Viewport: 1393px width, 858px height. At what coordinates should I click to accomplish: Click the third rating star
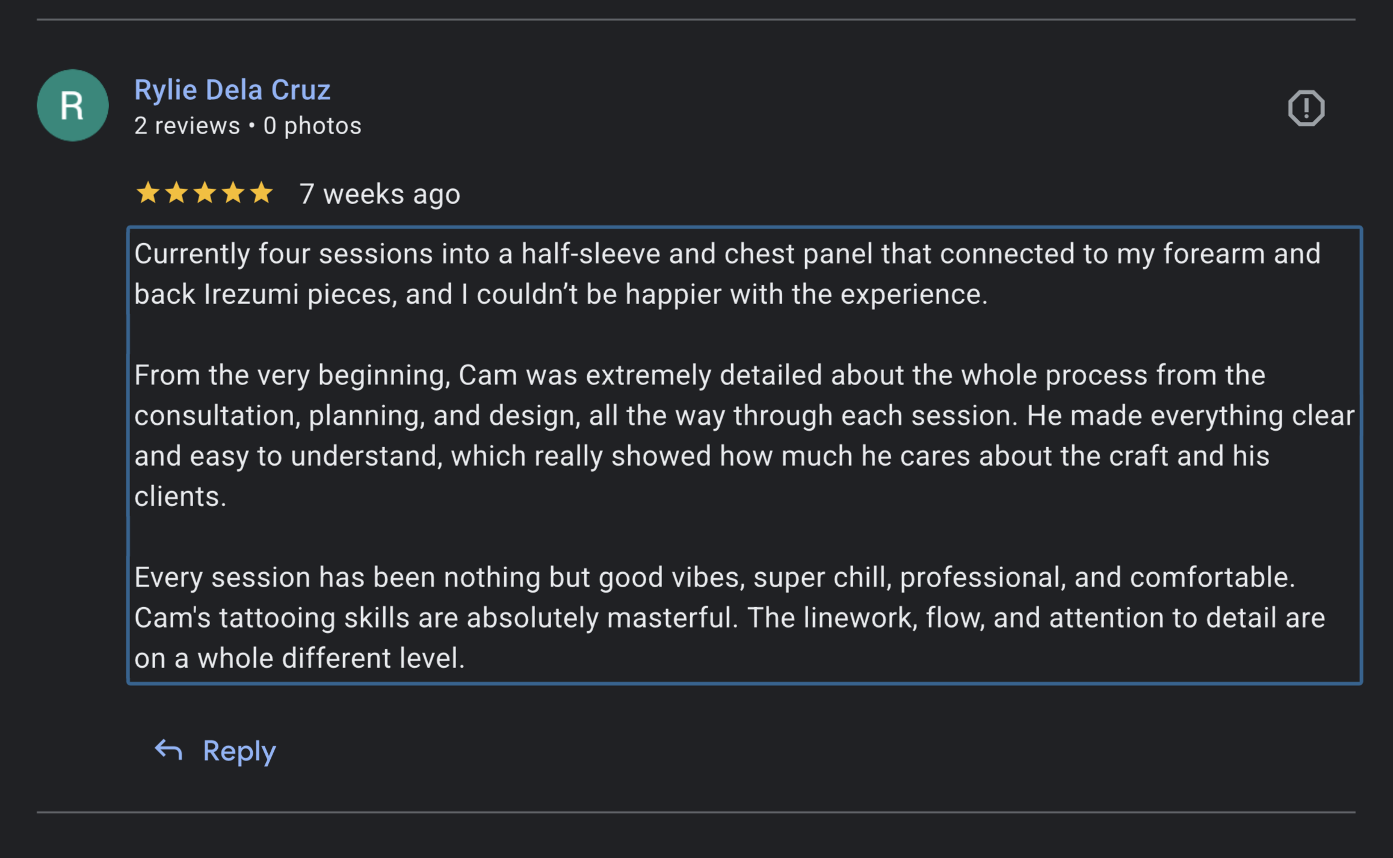[x=205, y=193]
